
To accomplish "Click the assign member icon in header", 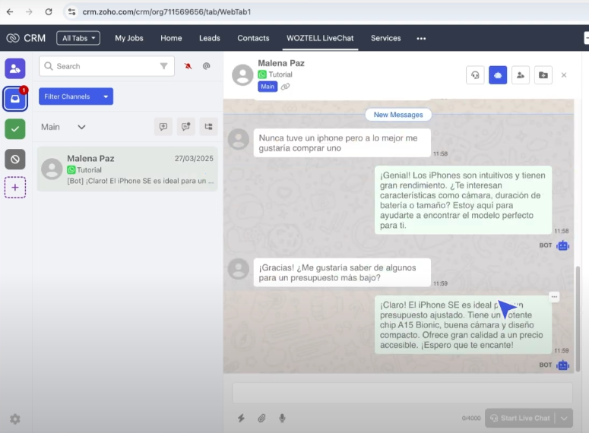I will [x=521, y=75].
